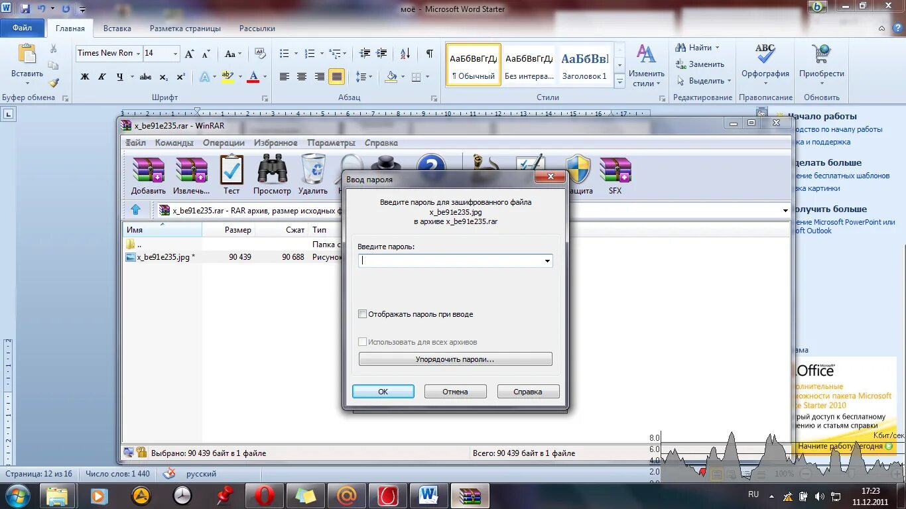
Task: Apply strikethrough abc formatting
Action: click(146, 77)
